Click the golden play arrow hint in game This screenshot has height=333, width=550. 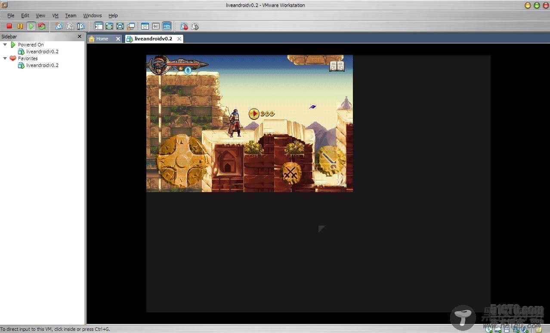(254, 114)
